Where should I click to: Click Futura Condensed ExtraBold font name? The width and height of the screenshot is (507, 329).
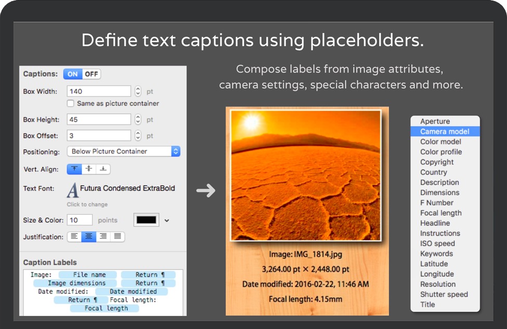pyautogui.click(x=127, y=188)
